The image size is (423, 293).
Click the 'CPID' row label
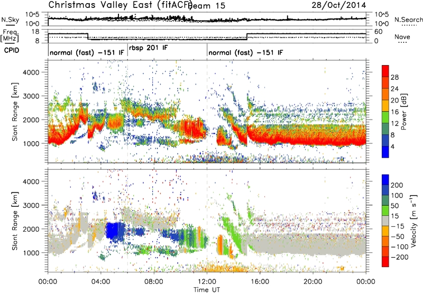click(x=12, y=50)
